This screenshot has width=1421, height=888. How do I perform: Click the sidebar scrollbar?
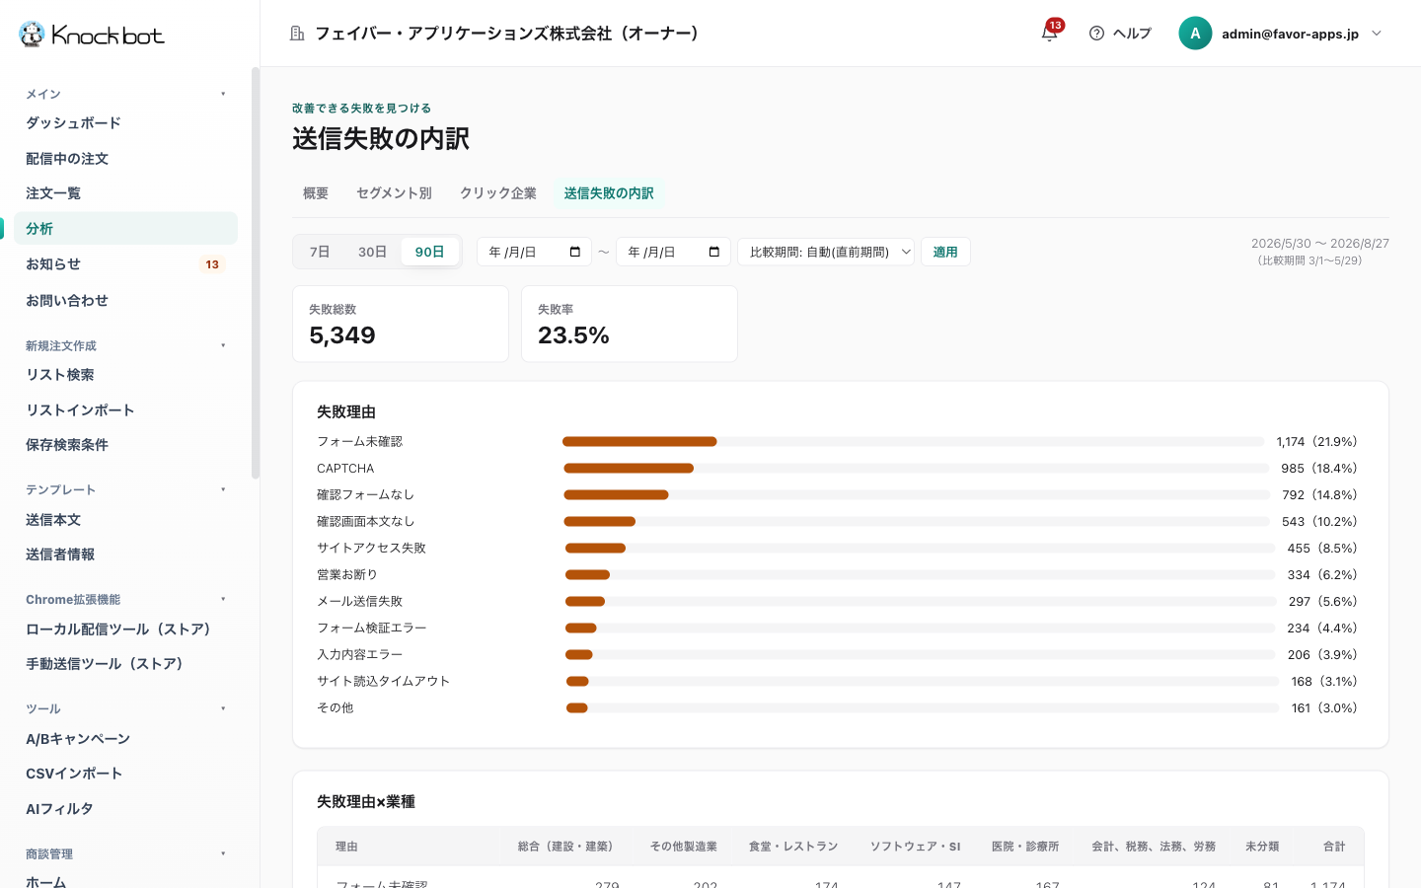pyautogui.click(x=256, y=273)
